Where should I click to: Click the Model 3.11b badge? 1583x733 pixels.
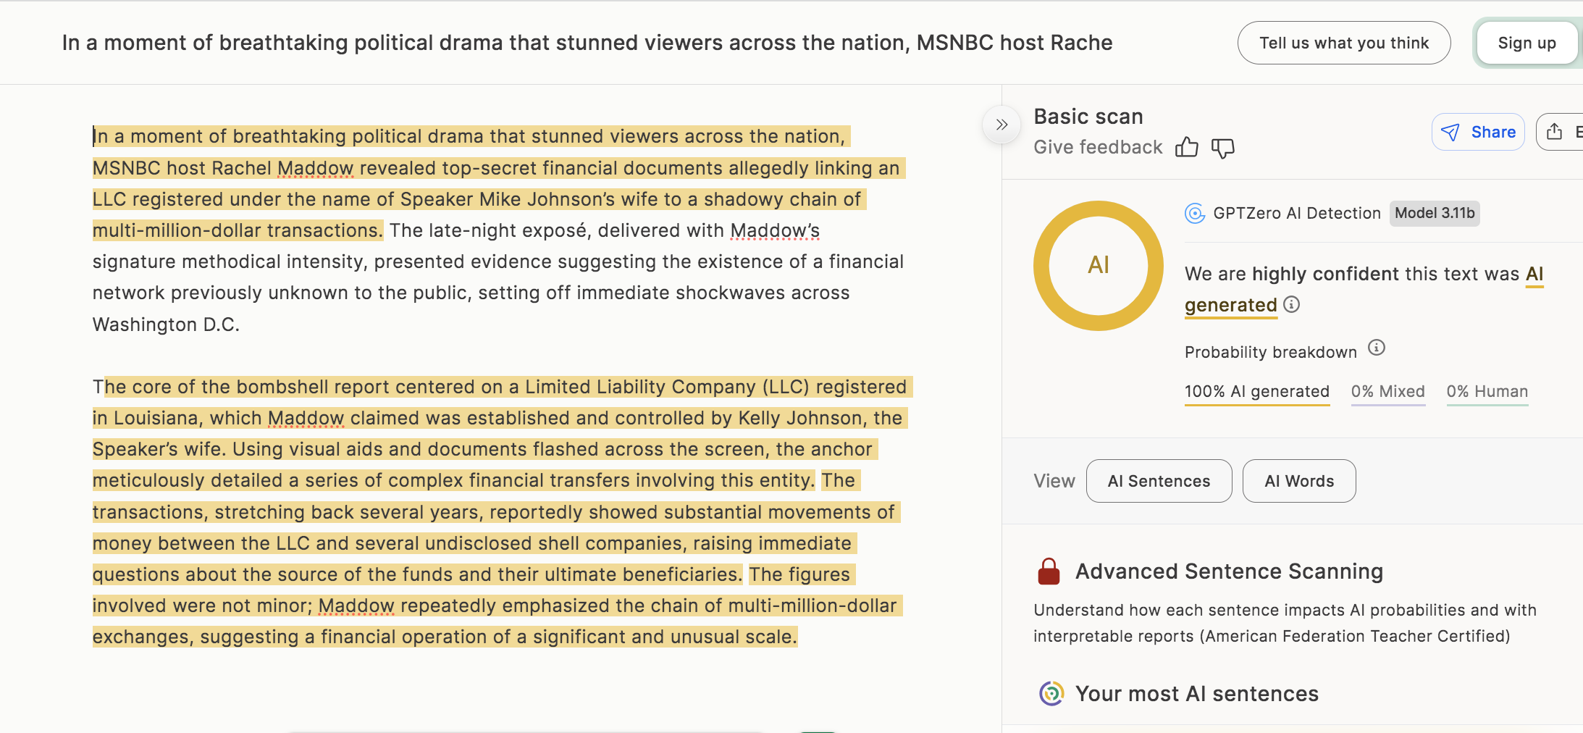pos(1434,214)
